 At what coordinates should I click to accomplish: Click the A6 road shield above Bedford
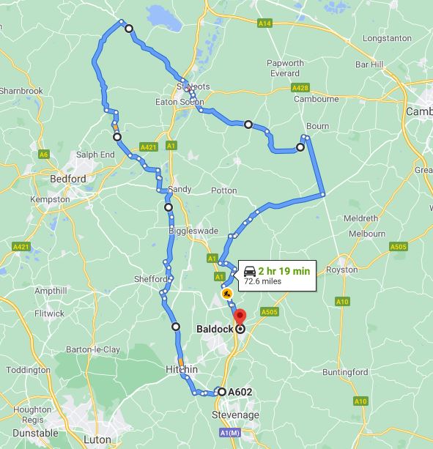tap(43, 155)
